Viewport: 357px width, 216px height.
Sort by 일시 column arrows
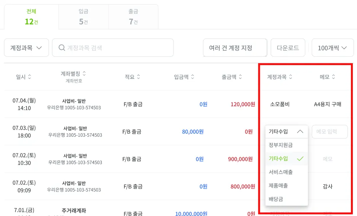[x=30, y=77]
